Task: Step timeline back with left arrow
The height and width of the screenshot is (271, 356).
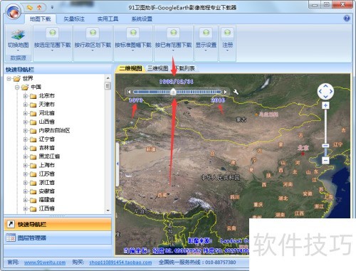Action: [x=129, y=92]
